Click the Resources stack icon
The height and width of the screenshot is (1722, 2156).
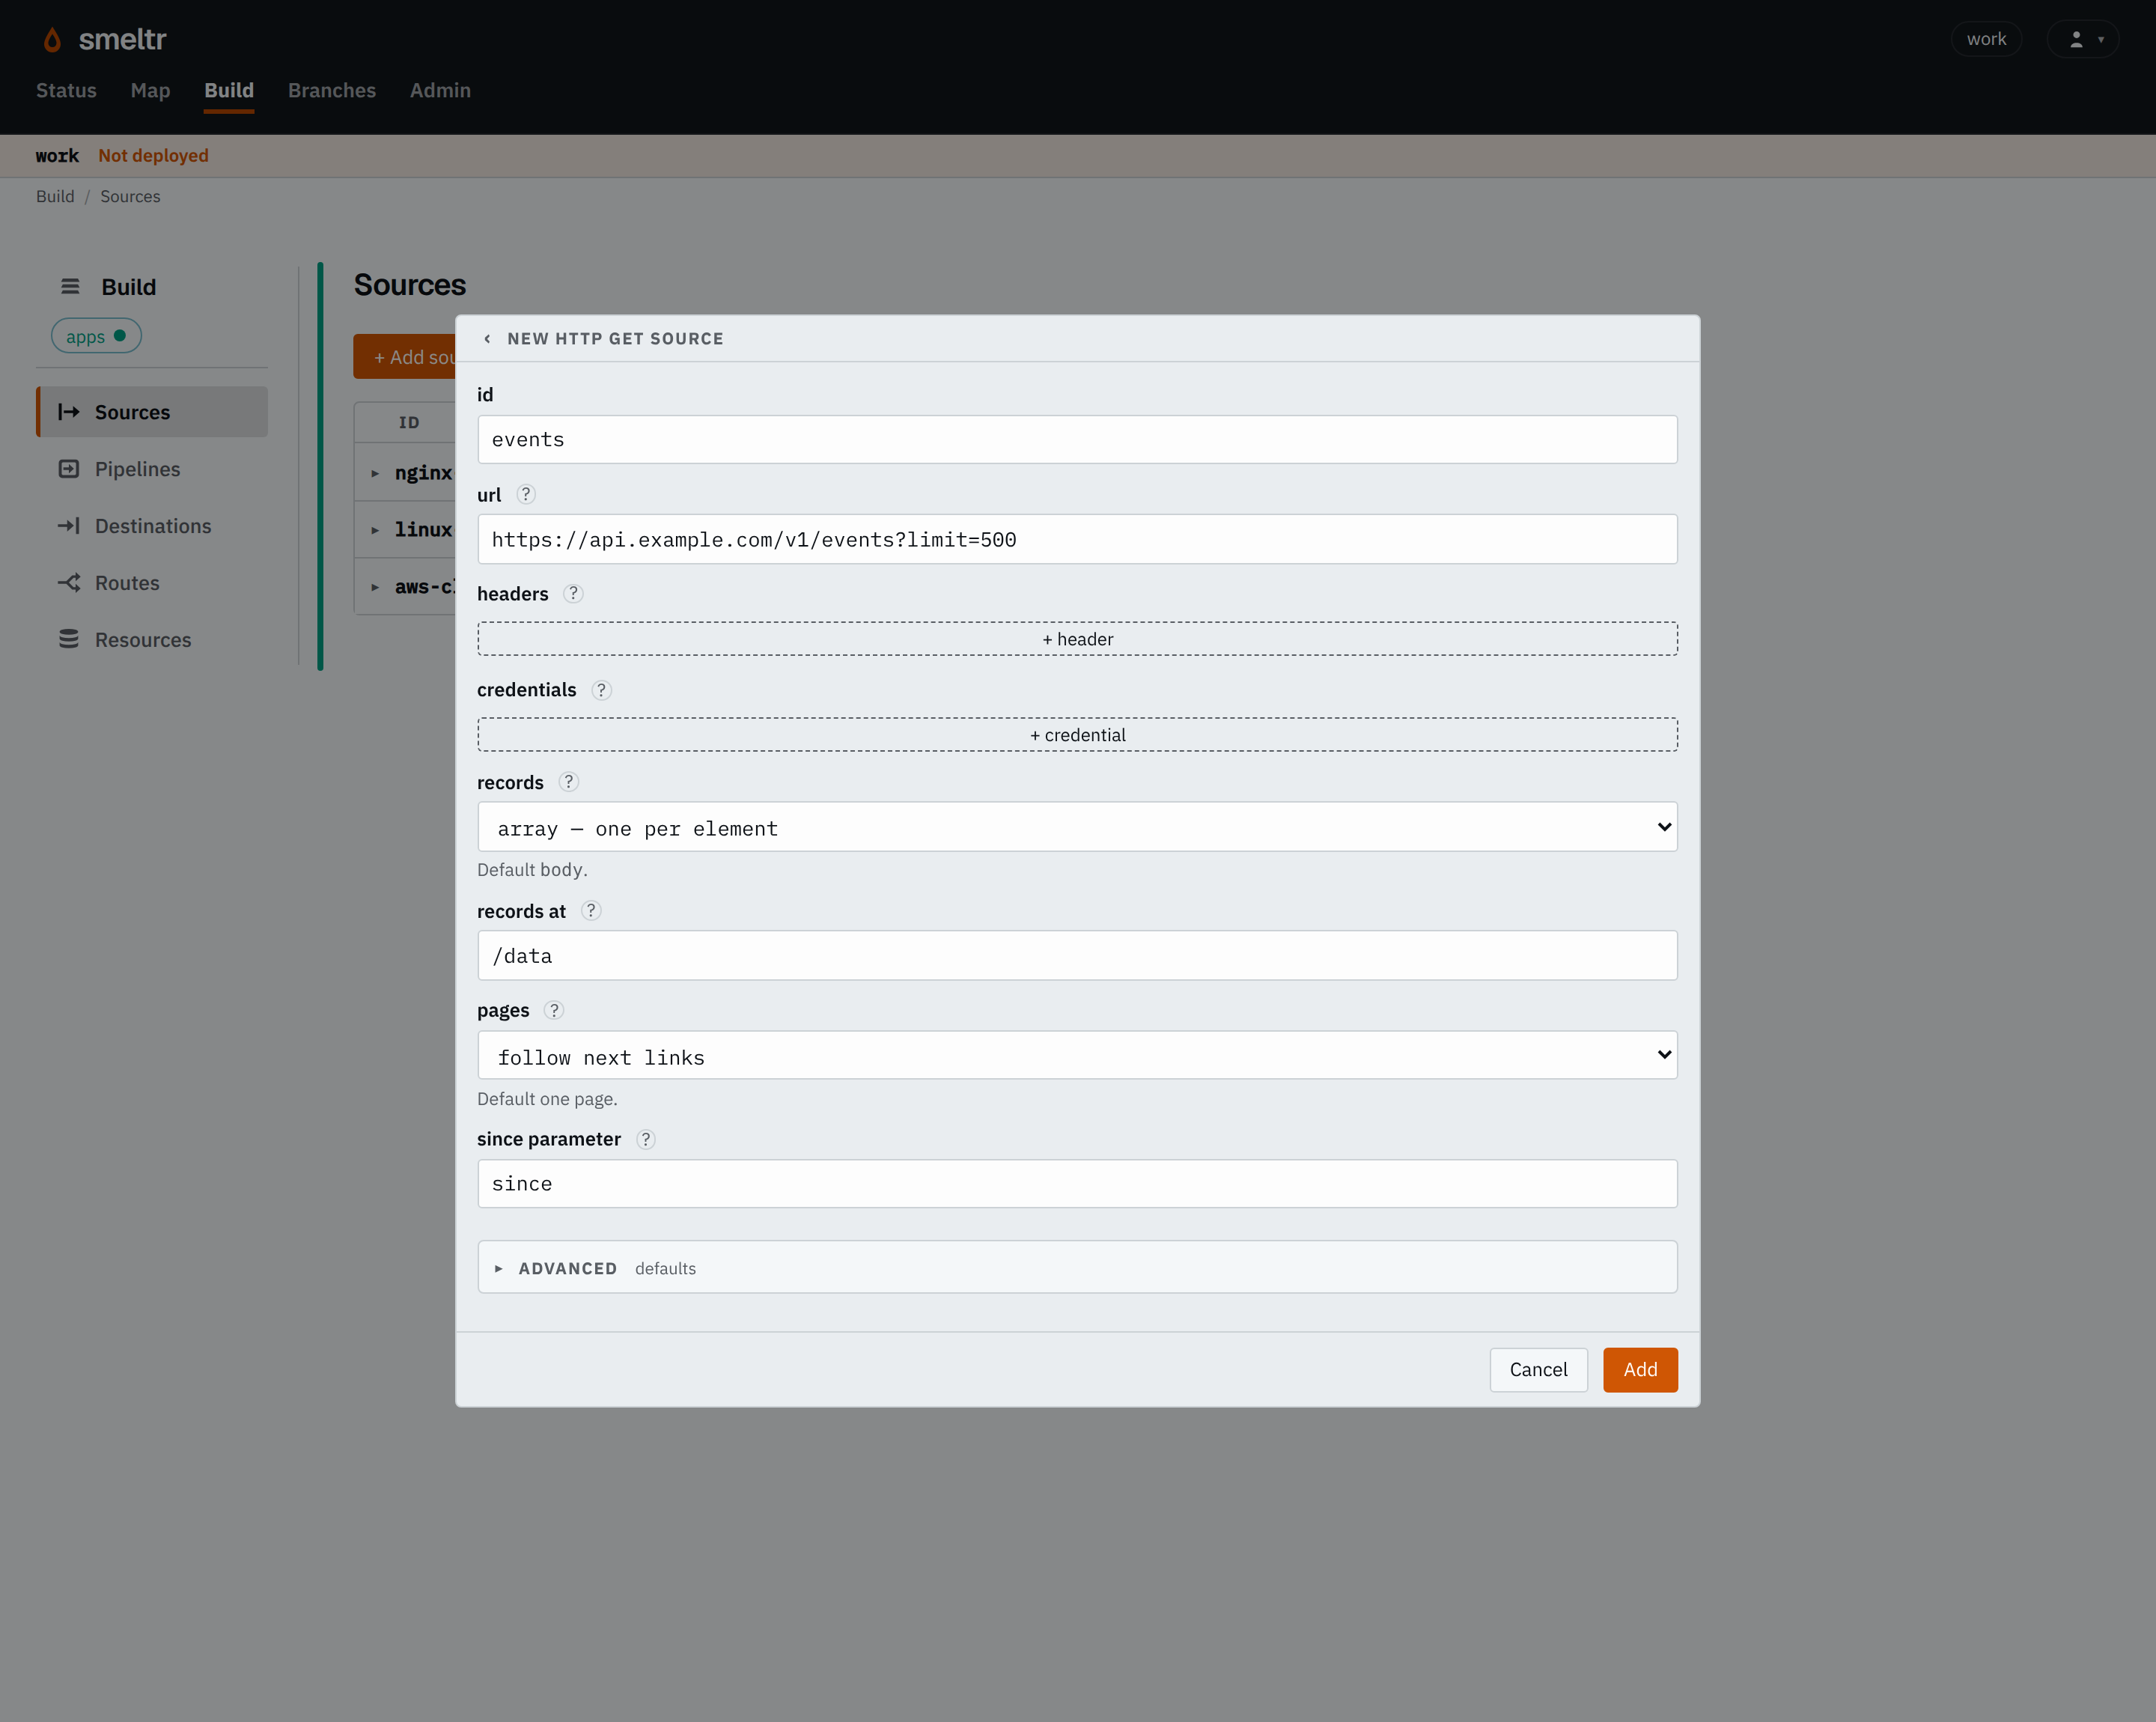(x=68, y=639)
